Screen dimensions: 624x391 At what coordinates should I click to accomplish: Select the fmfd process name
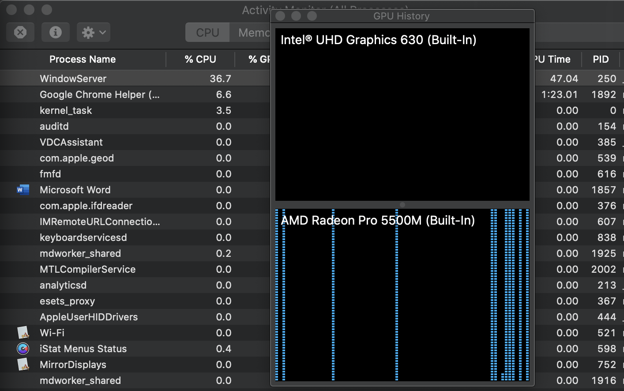point(50,174)
